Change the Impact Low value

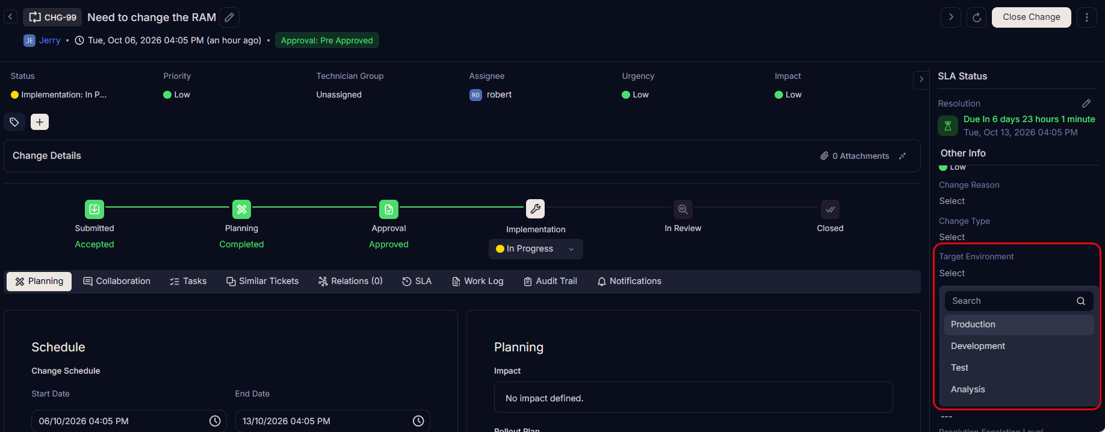pos(788,94)
